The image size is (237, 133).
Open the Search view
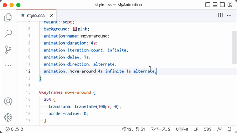(8, 33)
